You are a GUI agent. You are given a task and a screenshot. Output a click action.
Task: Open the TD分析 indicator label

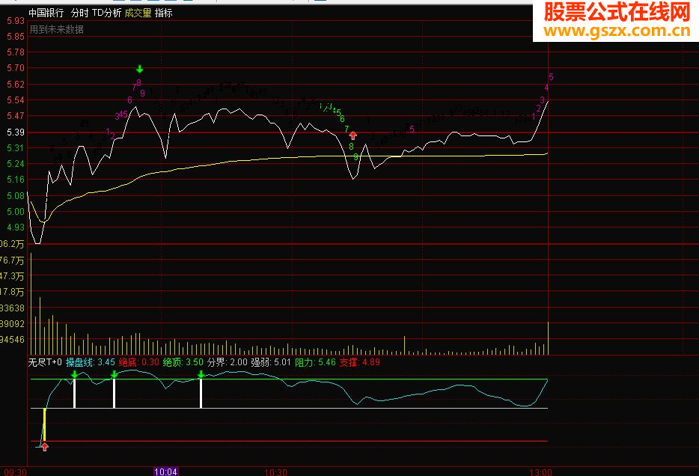106,13
